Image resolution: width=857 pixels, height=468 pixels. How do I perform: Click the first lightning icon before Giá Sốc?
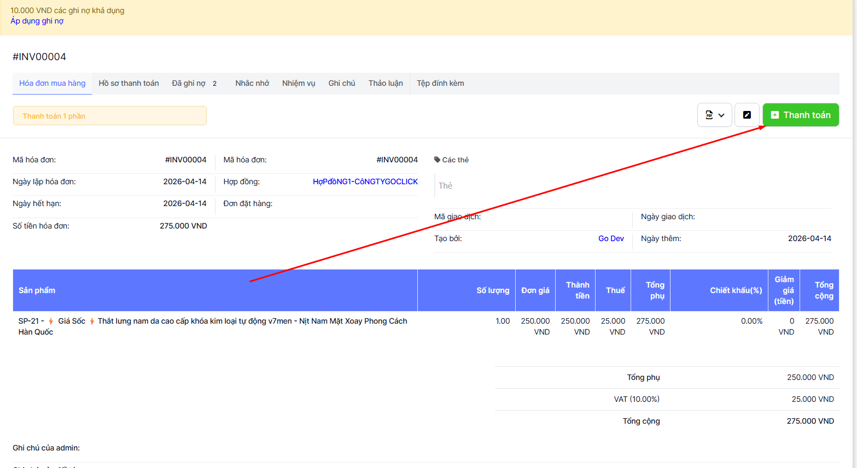51,321
